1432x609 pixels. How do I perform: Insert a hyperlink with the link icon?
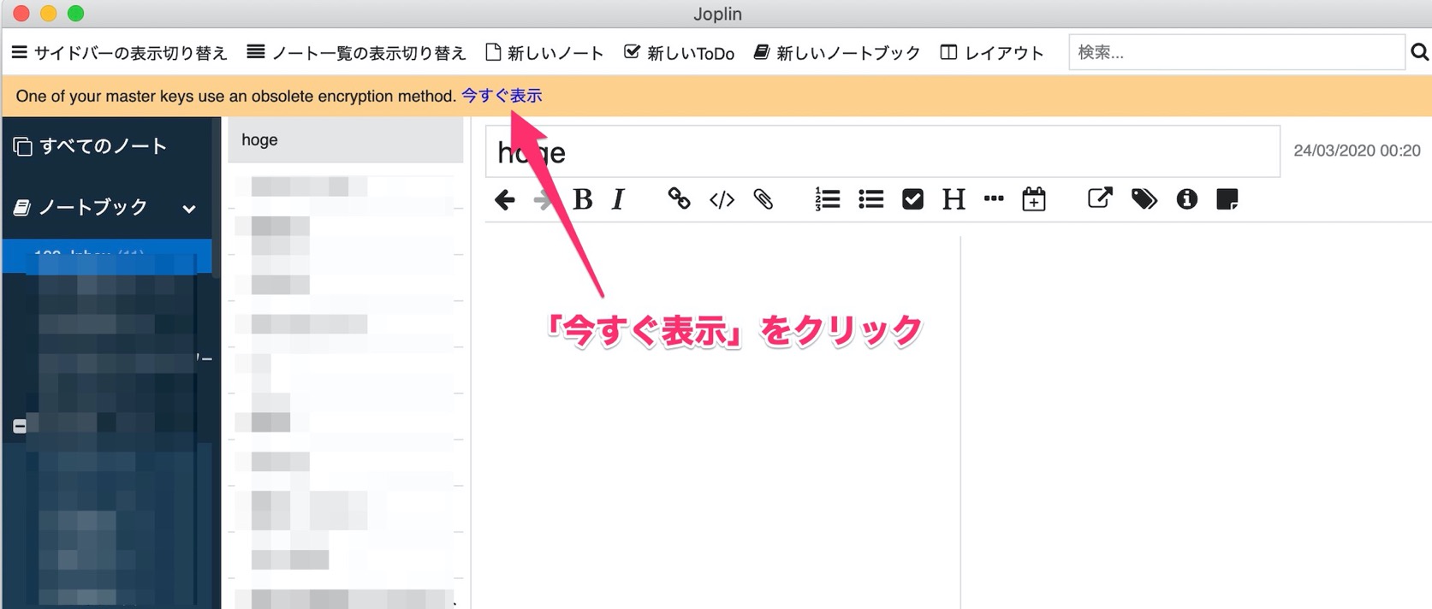coord(679,199)
